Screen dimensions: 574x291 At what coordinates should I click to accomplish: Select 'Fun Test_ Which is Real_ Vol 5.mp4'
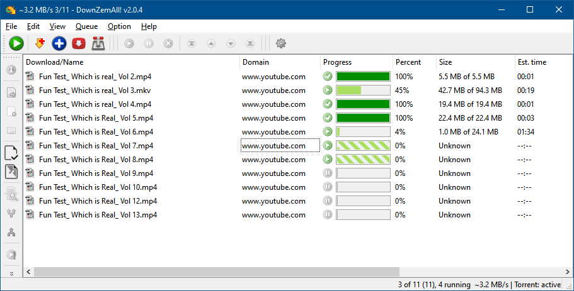pos(96,118)
